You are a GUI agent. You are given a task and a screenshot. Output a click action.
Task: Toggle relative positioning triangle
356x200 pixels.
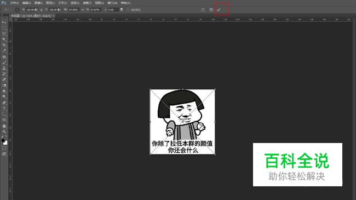pyautogui.click(x=41, y=10)
